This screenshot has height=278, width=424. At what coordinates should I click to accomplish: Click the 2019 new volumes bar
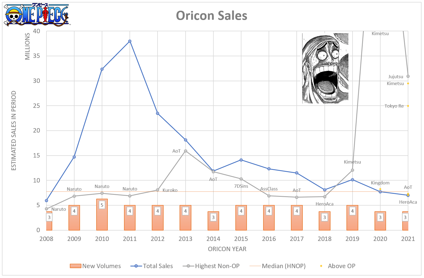(x=353, y=218)
